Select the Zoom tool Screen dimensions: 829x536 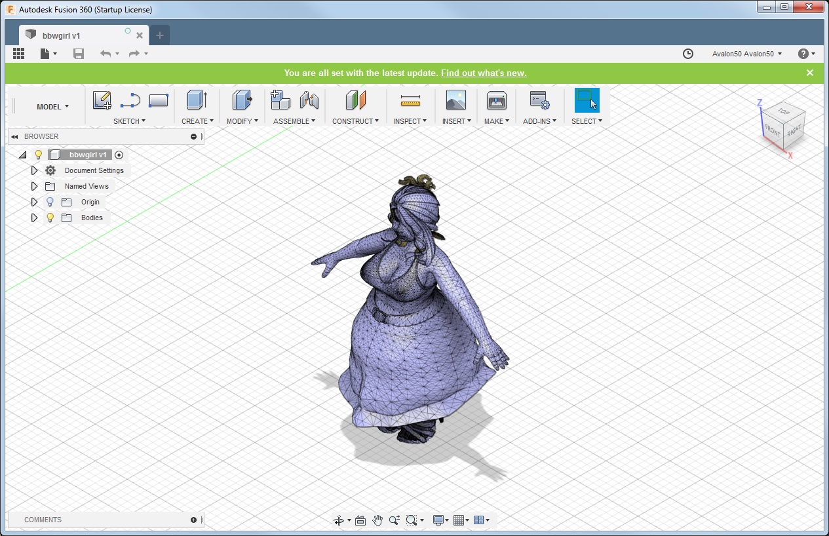pyautogui.click(x=394, y=520)
